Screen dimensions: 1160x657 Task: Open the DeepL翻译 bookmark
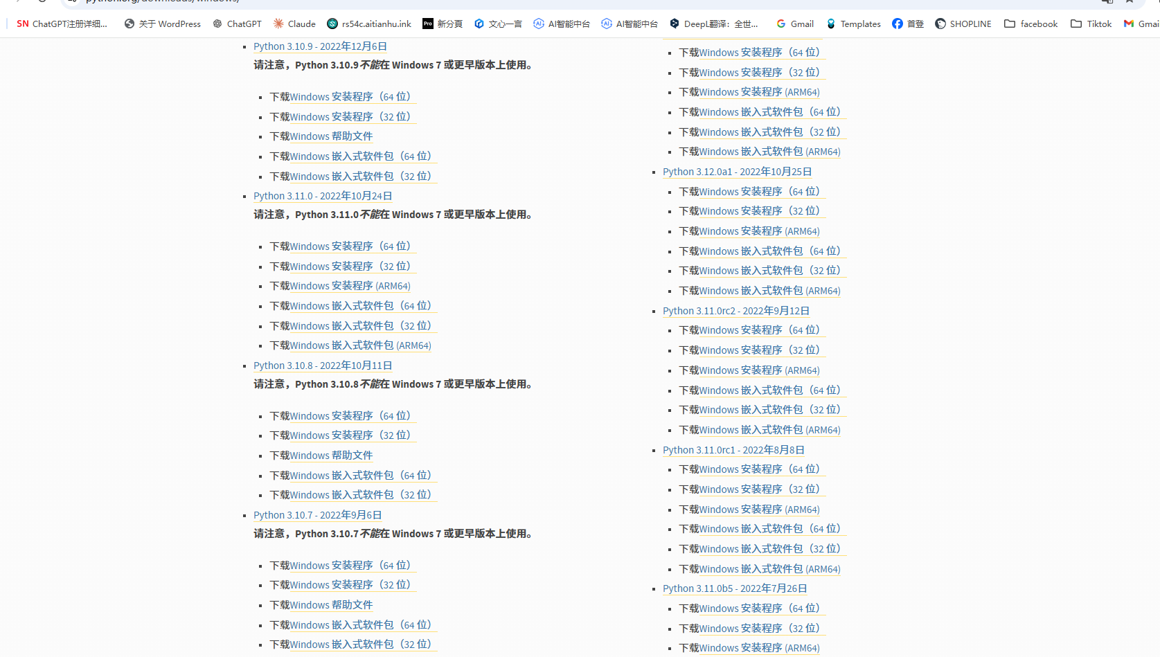coord(713,24)
